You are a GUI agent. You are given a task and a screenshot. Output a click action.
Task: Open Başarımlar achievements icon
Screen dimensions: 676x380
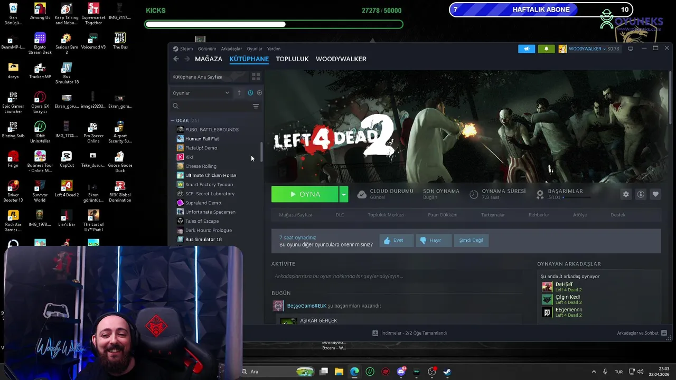[540, 194]
